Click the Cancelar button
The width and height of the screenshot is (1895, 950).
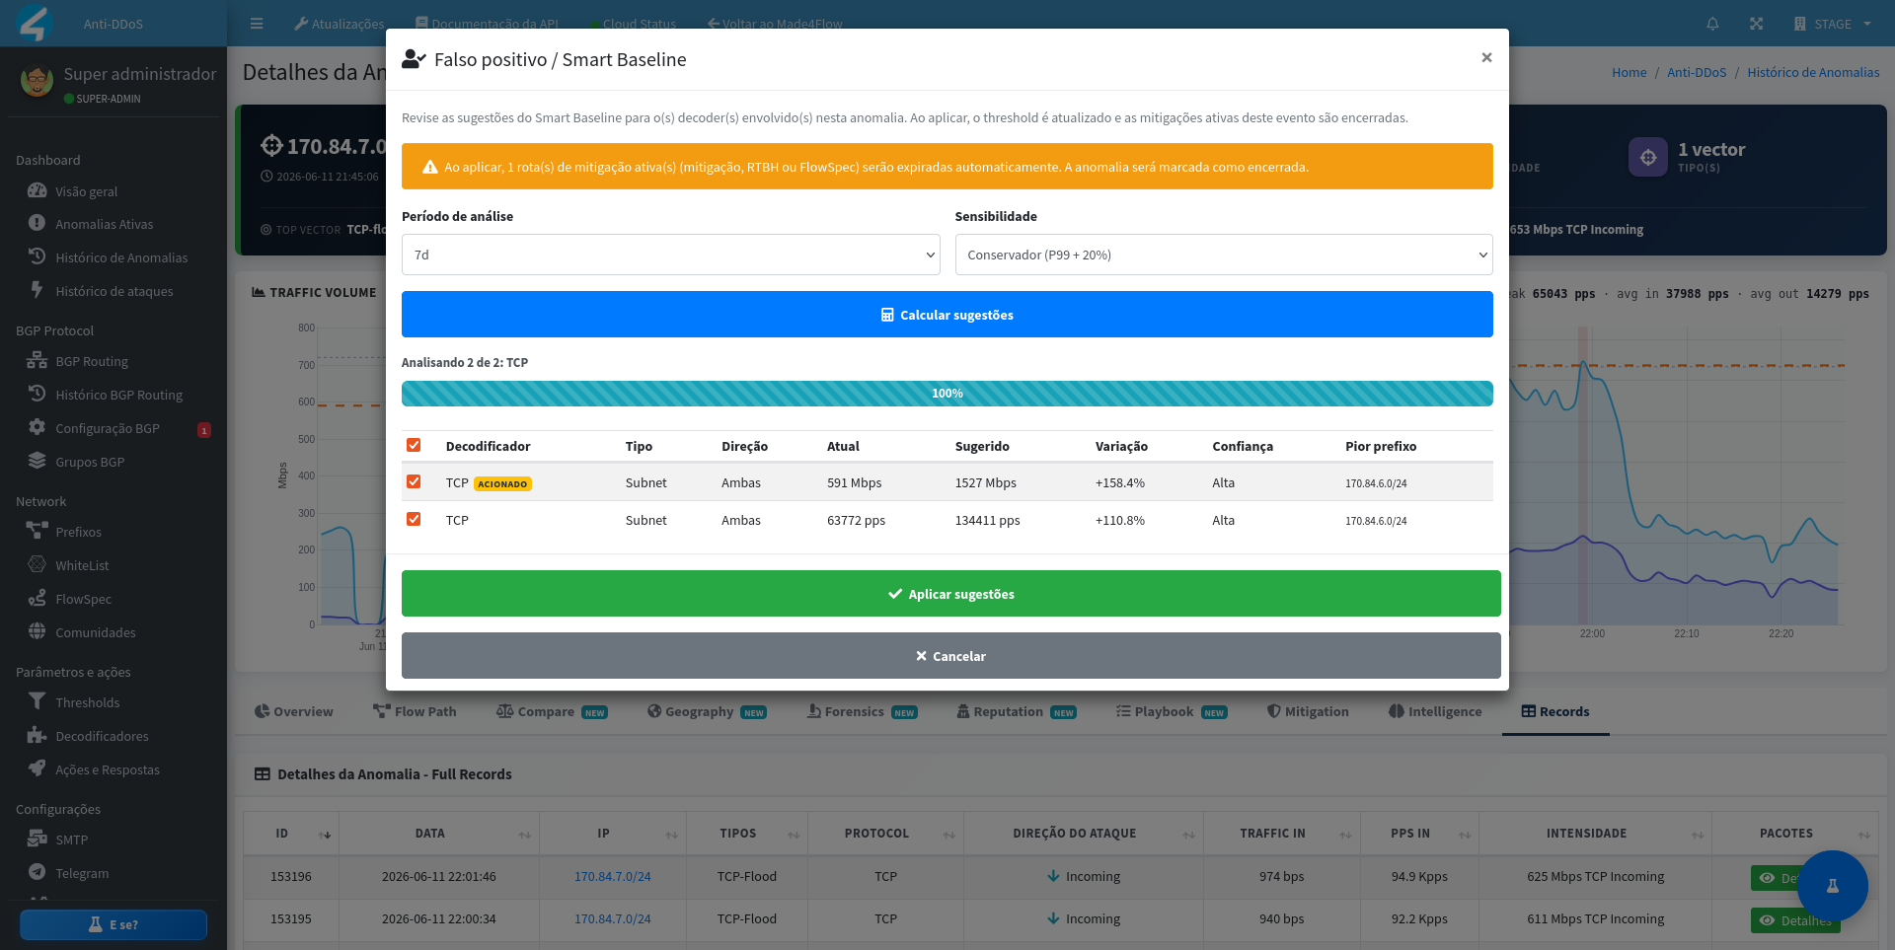pyautogui.click(x=951, y=656)
